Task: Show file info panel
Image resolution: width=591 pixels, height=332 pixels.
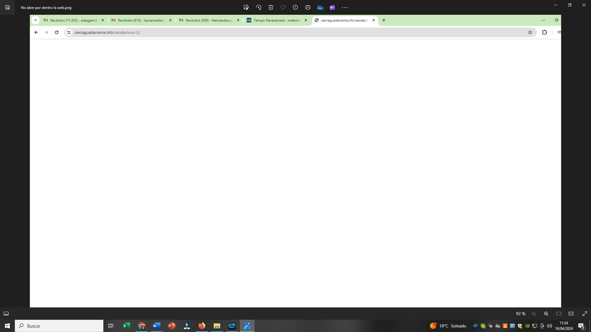Action: [295, 7]
